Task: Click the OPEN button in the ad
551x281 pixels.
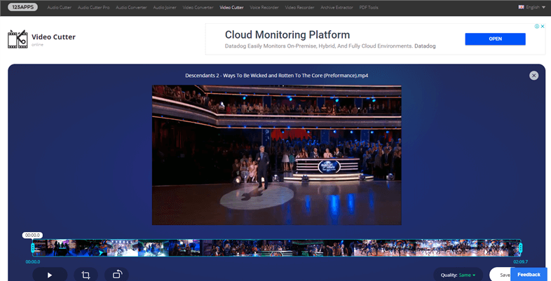Action: [x=495, y=39]
